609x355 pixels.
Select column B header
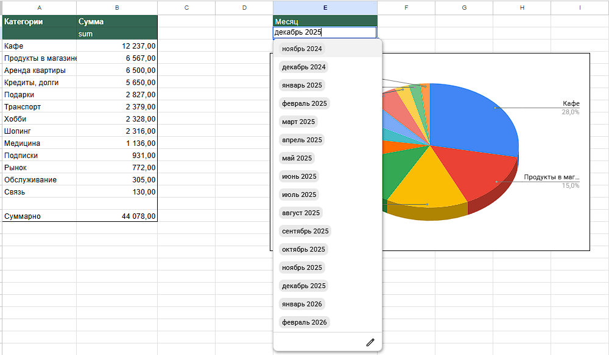click(x=116, y=7)
